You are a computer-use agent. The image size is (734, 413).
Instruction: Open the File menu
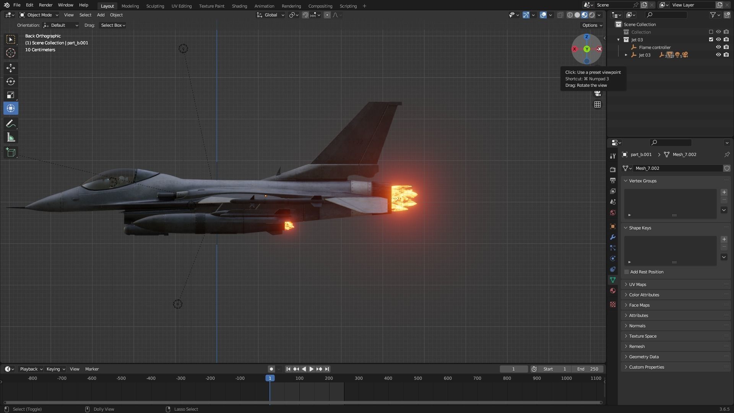tap(17, 5)
